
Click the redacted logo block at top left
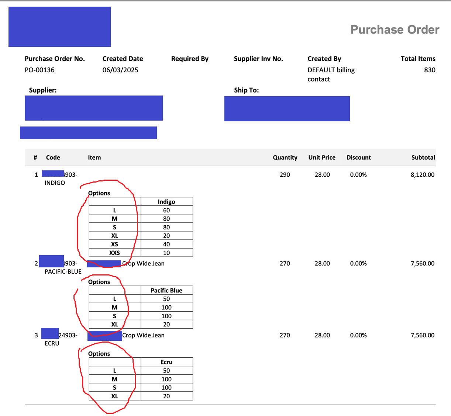tap(59, 27)
